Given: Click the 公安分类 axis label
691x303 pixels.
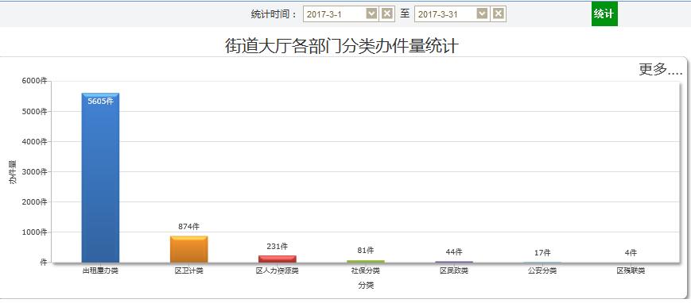Looking at the screenshot, I should (x=542, y=271).
